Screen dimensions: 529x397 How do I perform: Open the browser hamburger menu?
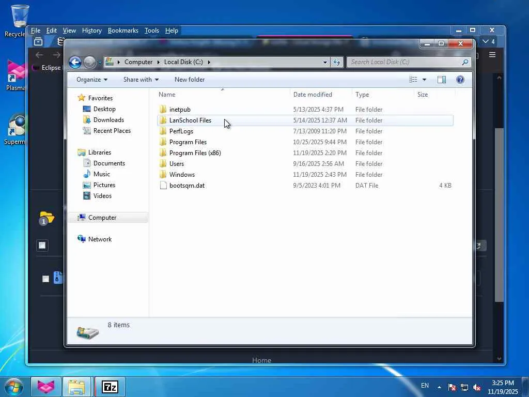pos(492,55)
